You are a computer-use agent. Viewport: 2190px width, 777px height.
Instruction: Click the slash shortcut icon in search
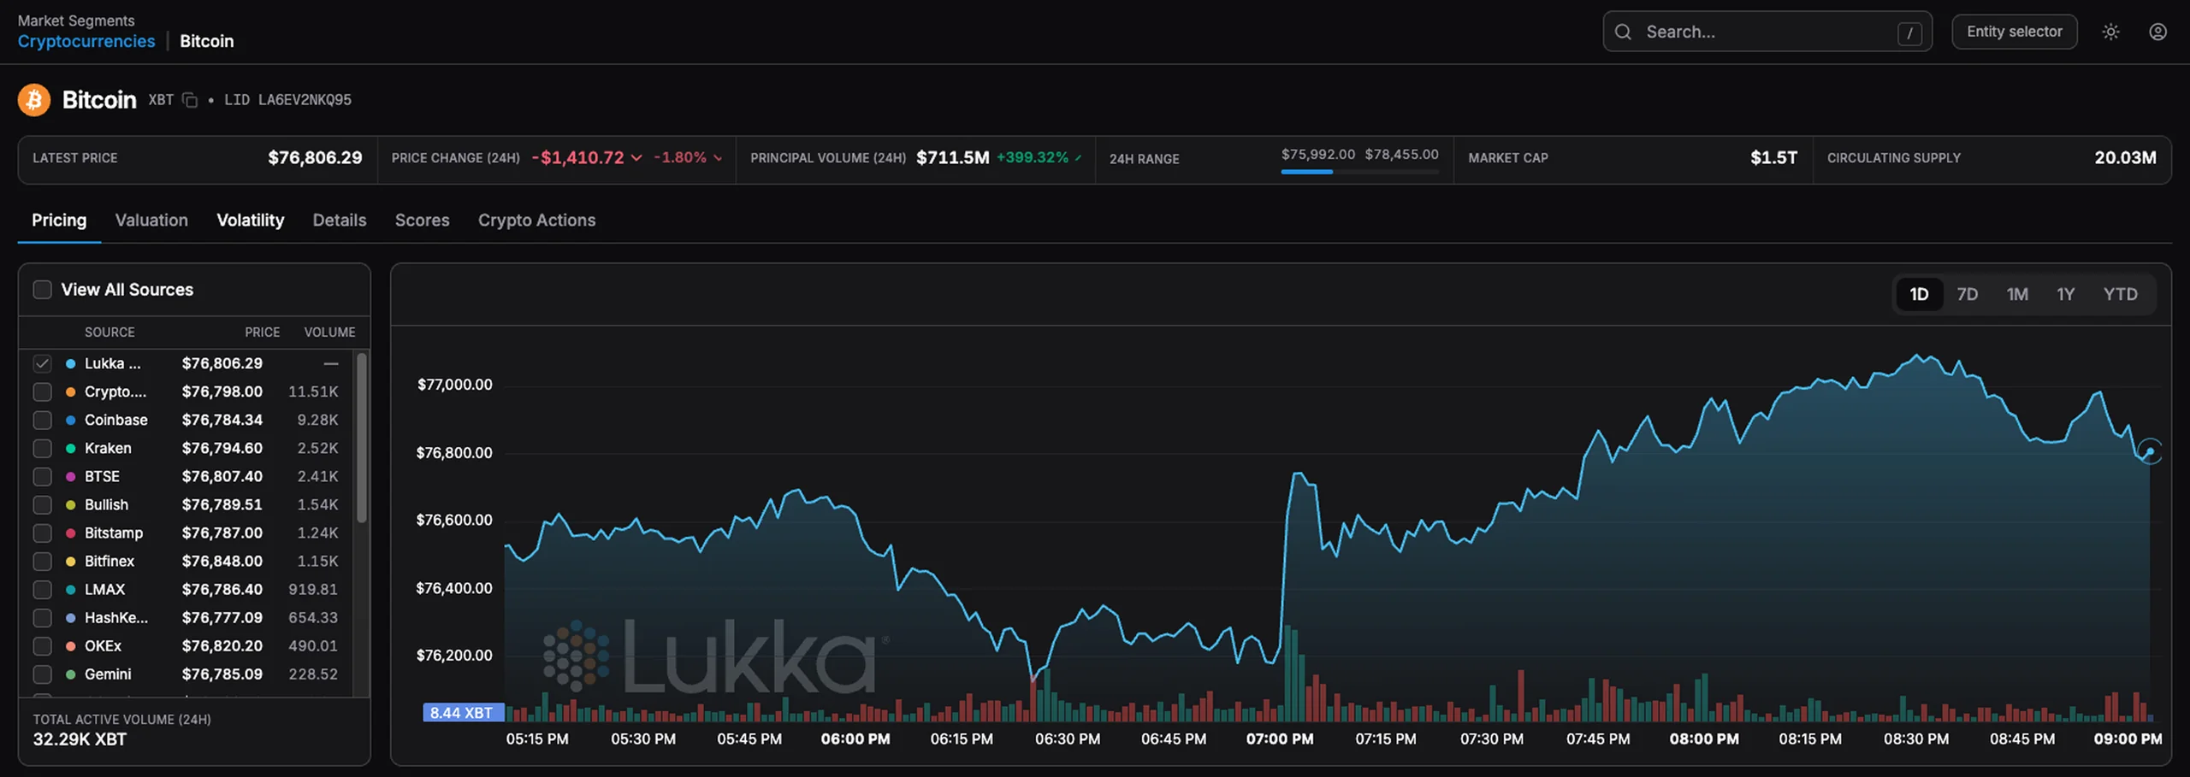(1909, 32)
